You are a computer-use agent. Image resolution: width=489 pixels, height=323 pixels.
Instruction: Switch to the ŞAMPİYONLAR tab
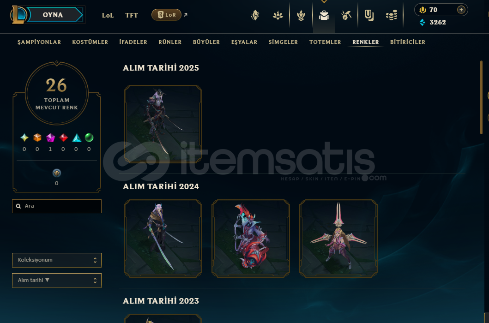tap(39, 42)
